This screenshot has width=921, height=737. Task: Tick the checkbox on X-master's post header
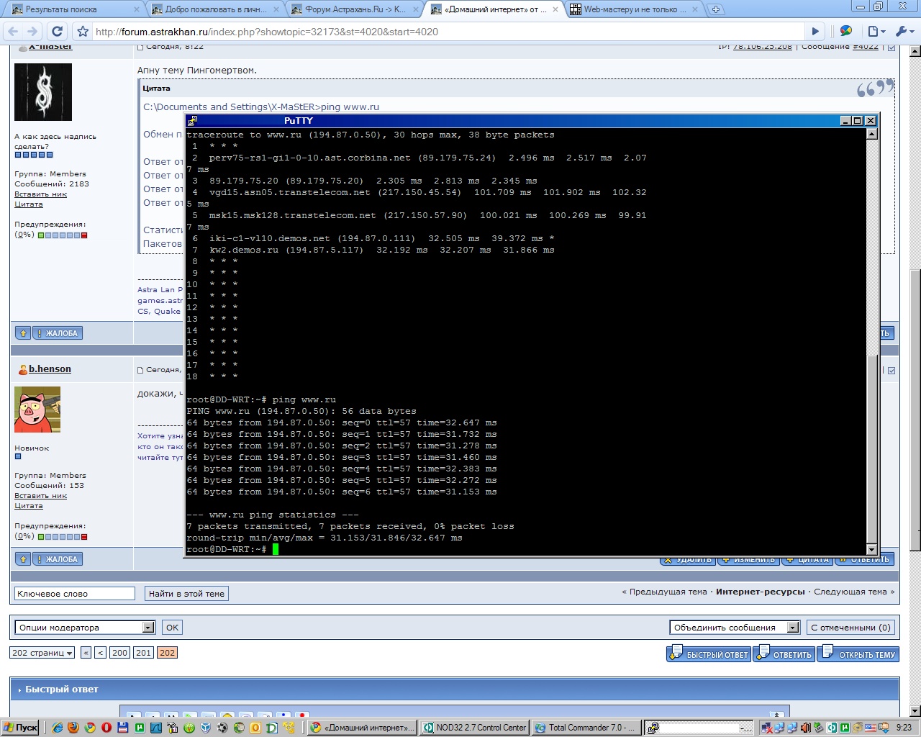coord(891,48)
